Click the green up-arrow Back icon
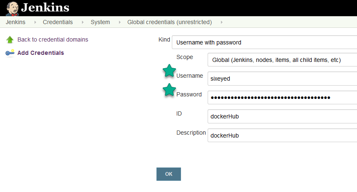This screenshot has width=357, height=192. tap(10, 40)
